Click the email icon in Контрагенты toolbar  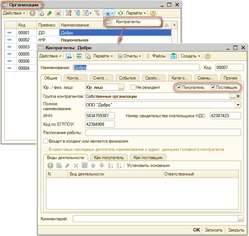tap(174, 56)
